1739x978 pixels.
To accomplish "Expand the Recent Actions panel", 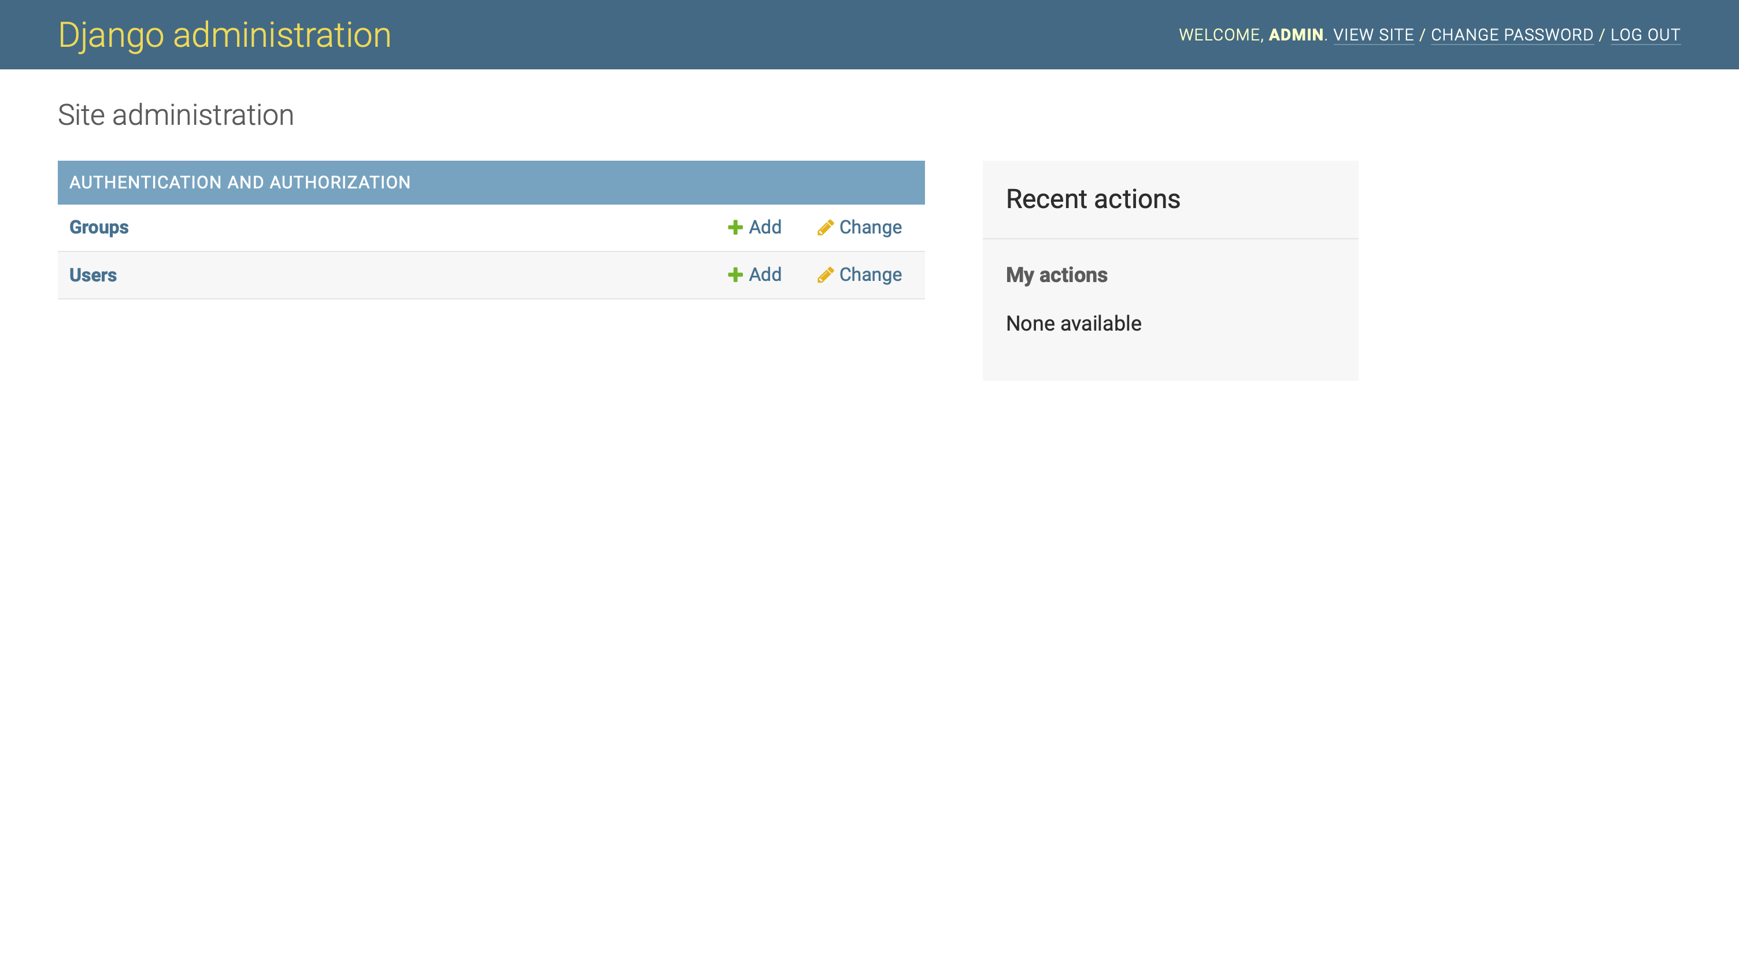I will coord(1091,198).
